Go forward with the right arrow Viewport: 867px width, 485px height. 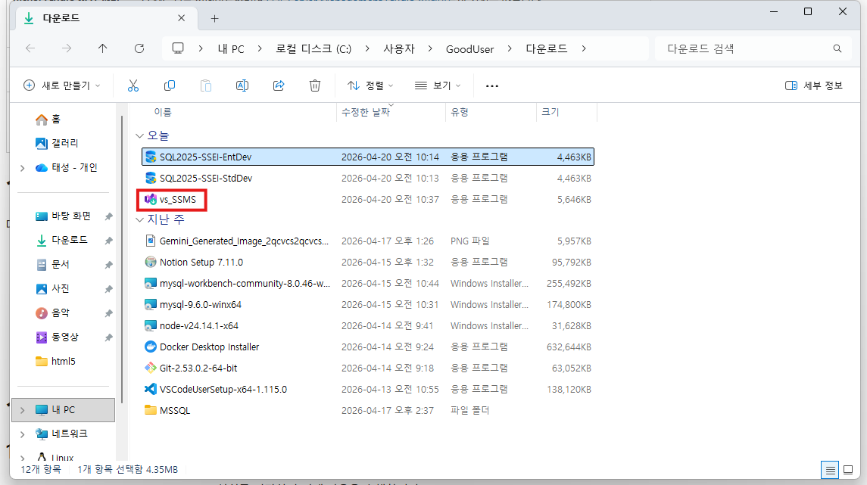67,48
